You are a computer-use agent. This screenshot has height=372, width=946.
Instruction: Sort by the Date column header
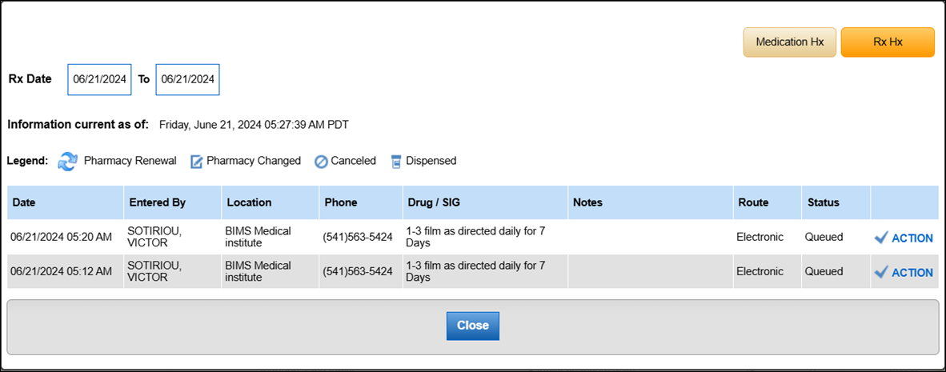pyautogui.click(x=24, y=202)
